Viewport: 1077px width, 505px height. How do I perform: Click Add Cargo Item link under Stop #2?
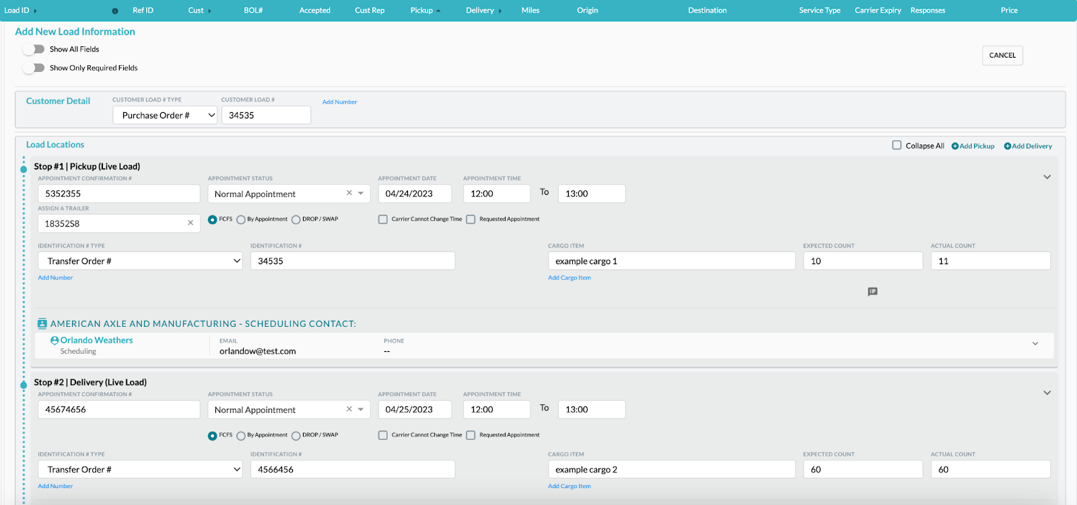pyautogui.click(x=569, y=486)
